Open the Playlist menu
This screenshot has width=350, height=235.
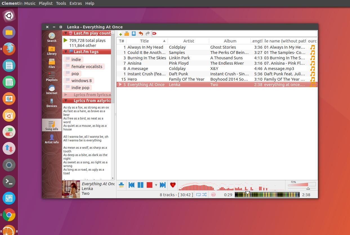point(46,3)
